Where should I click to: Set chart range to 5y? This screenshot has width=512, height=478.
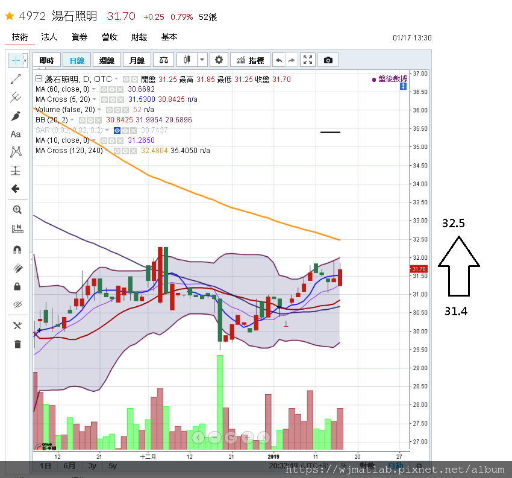[113, 466]
